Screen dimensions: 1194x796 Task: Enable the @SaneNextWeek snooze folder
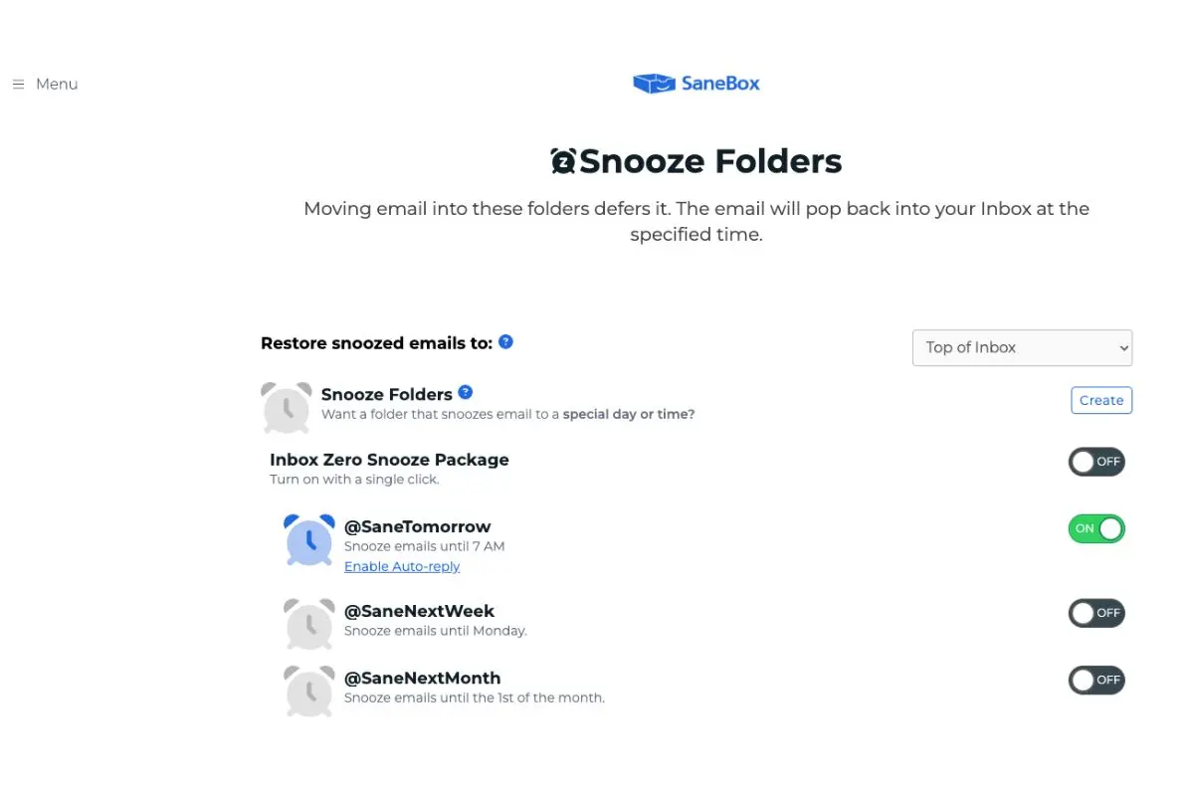(1096, 613)
